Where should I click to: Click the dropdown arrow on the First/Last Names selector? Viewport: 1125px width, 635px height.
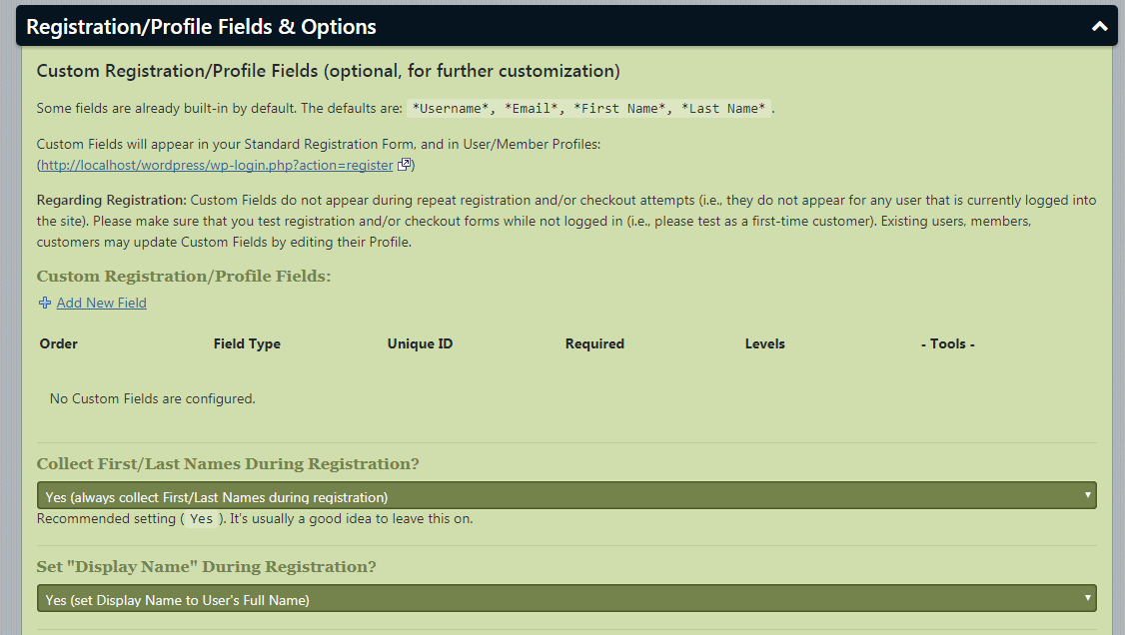pos(1087,494)
